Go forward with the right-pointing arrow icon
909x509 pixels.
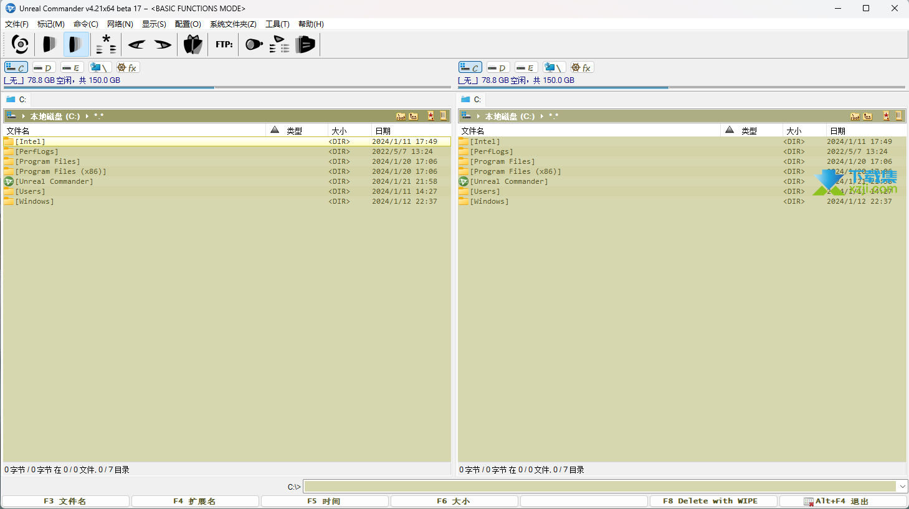[x=163, y=44]
